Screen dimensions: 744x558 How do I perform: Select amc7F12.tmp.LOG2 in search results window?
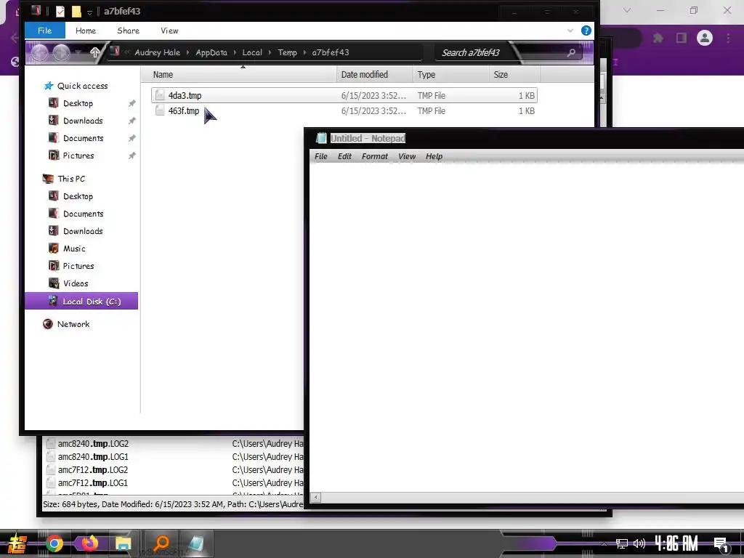click(x=93, y=470)
